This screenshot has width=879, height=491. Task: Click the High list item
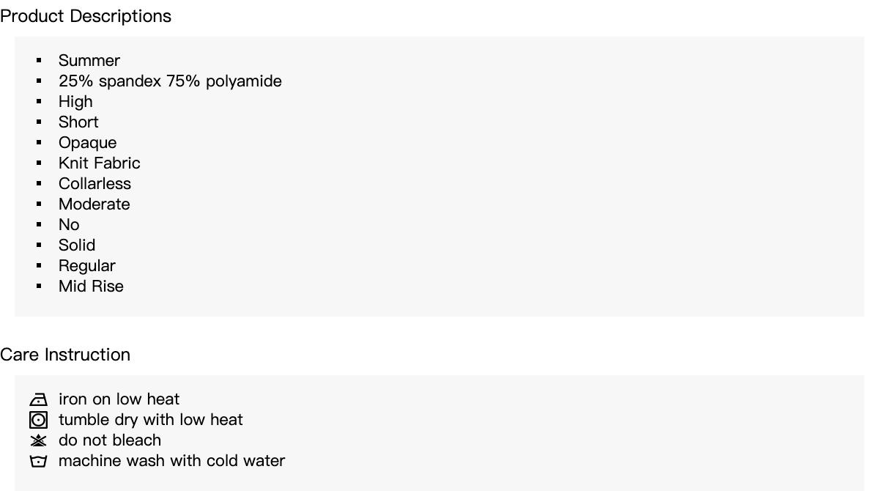(75, 102)
